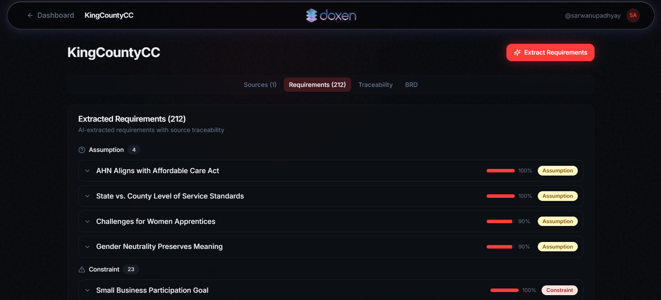Click the doxen logo icon
The height and width of the screenshot is (300, 661).
point(312,15)
